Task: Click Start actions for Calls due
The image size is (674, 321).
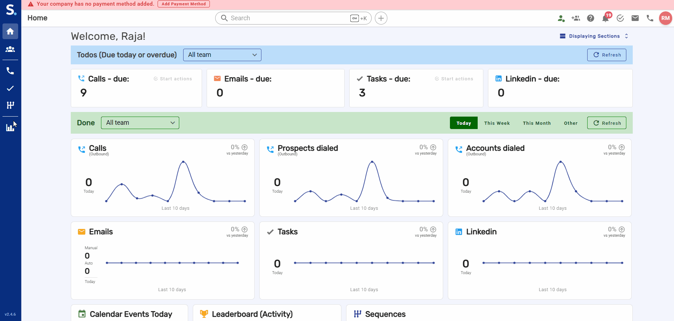Action: pyautogui.click(x=173, y=79)
